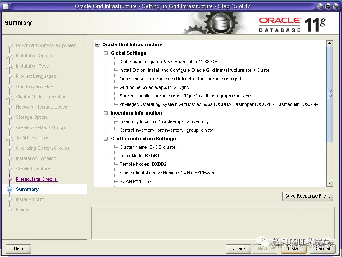The image size is (342, 257).
Task: Click the message area below the tree
Action: click(213, 223)
